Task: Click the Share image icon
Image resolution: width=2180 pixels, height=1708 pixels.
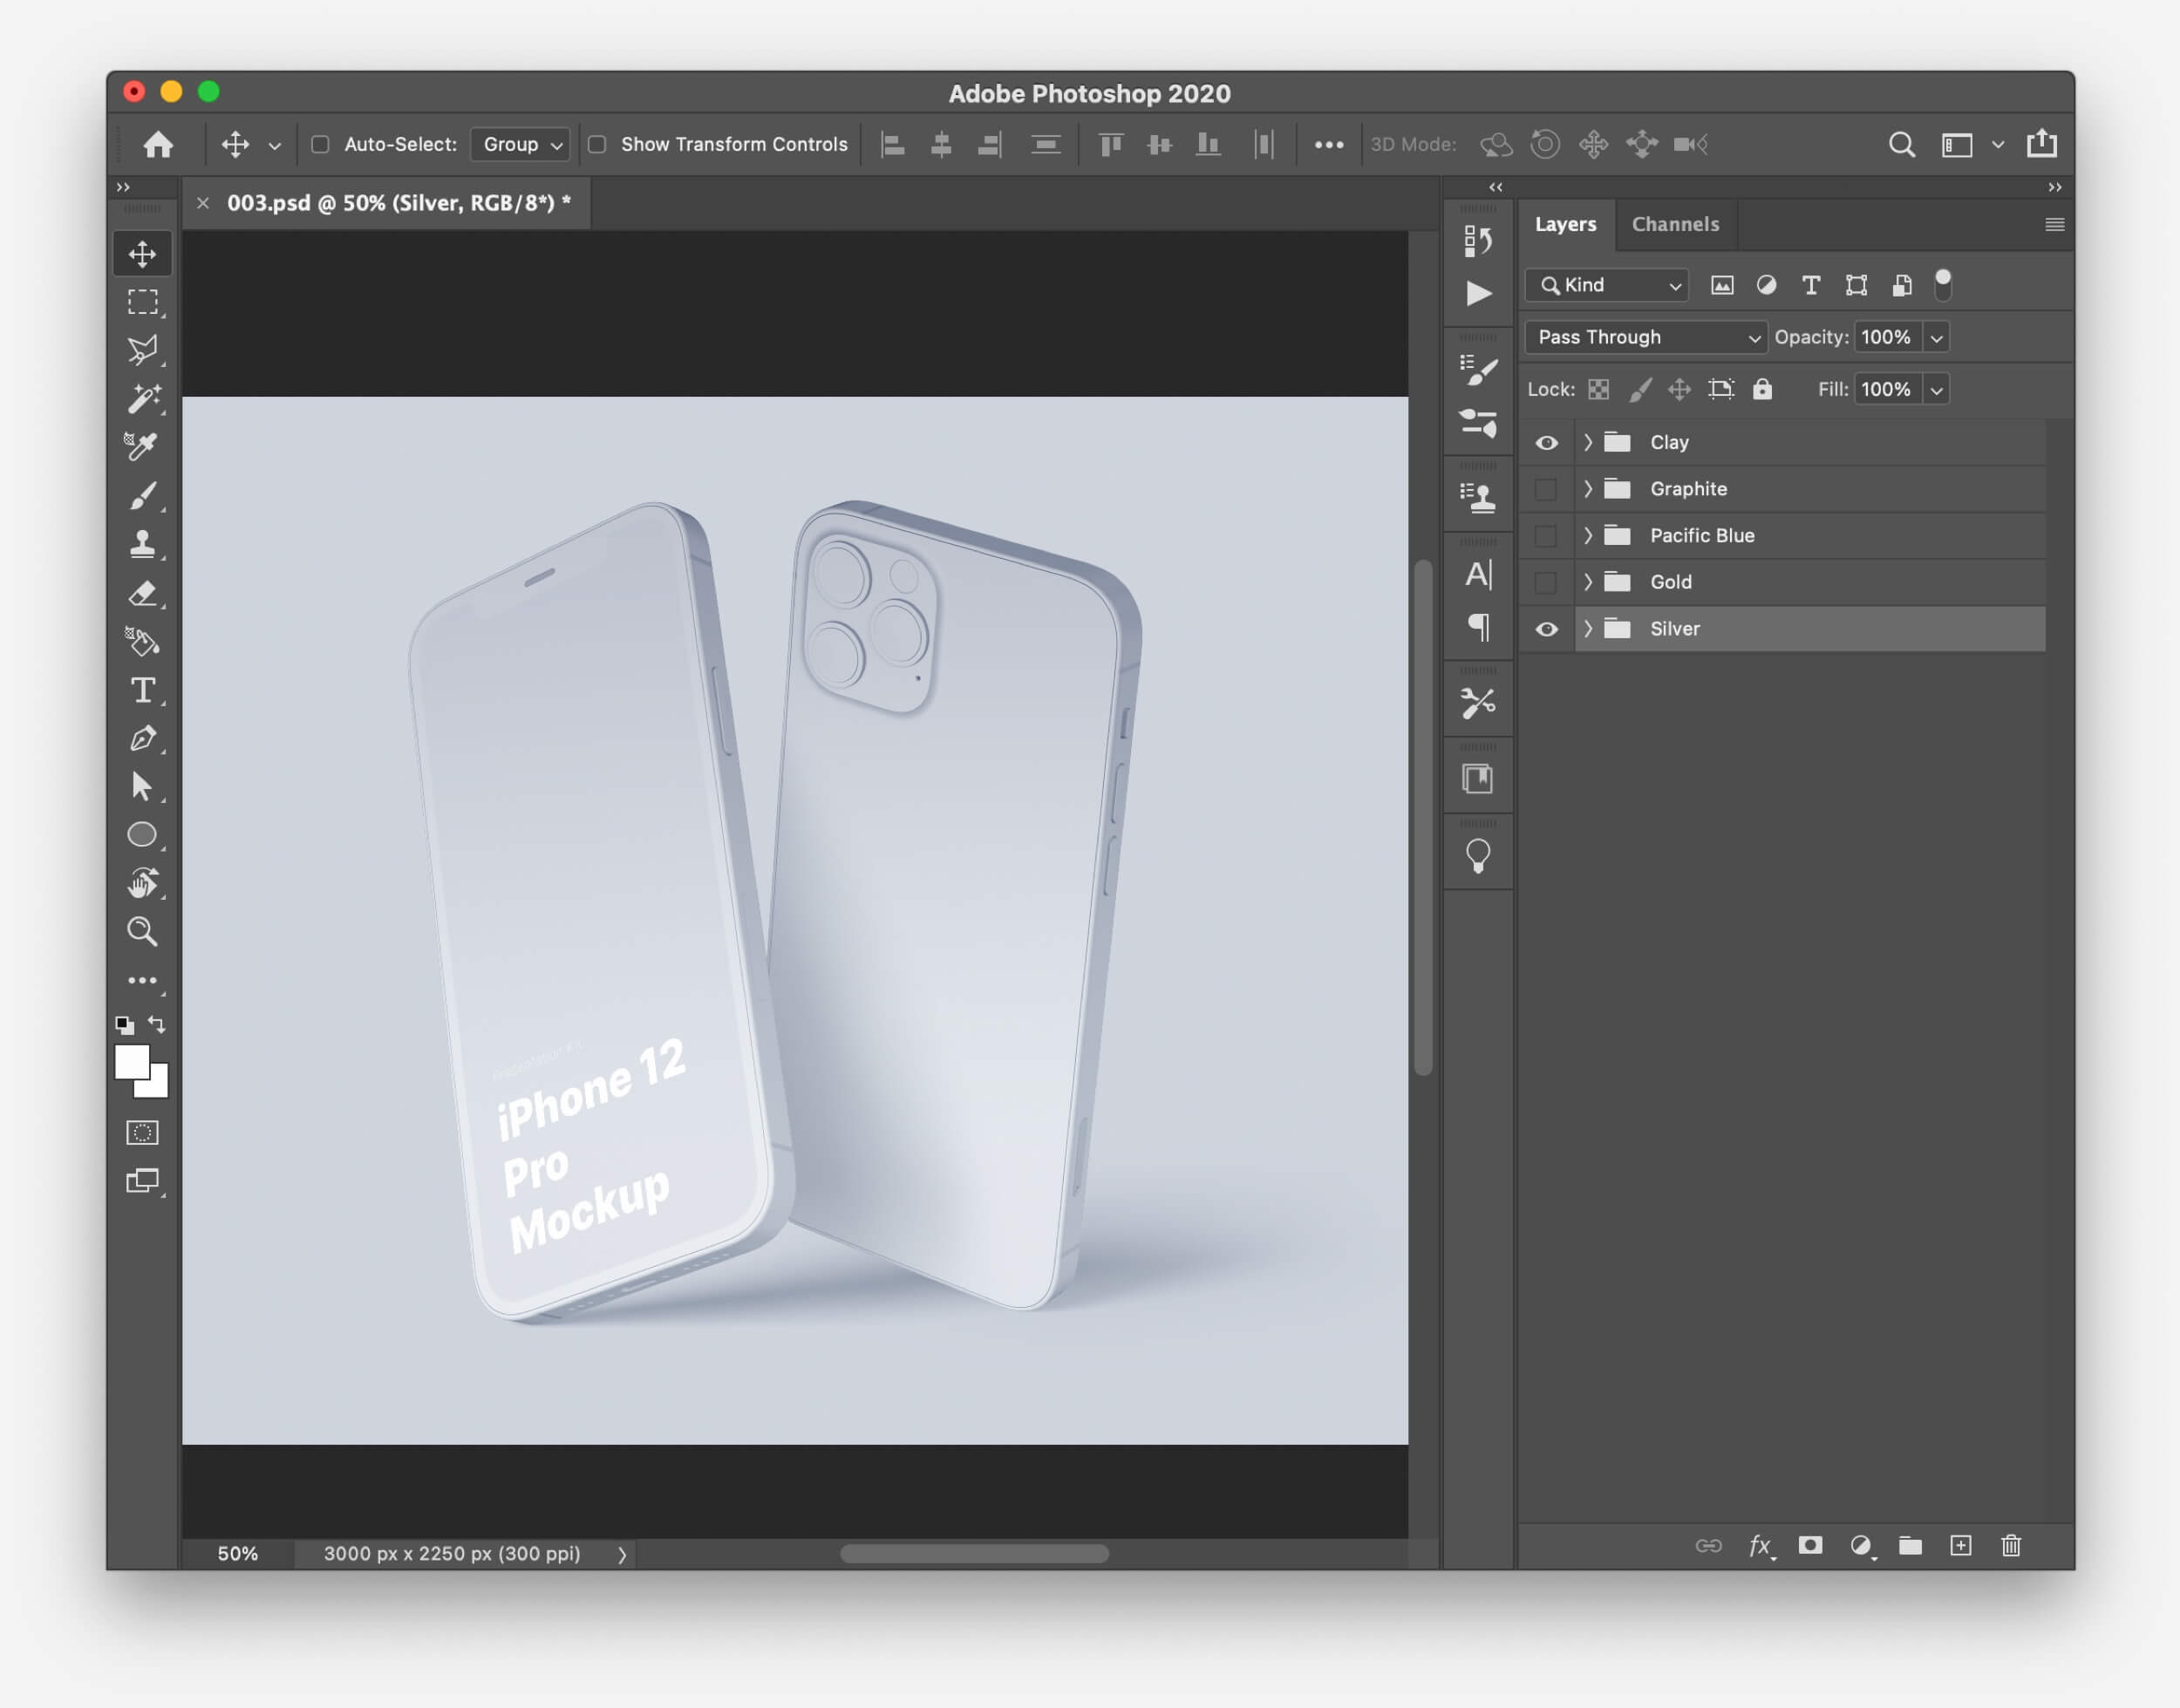Action: pyautogui.click(x=2041, y=144)
